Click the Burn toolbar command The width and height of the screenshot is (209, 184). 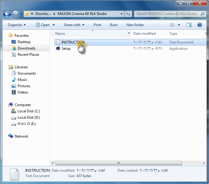point(114,25)
